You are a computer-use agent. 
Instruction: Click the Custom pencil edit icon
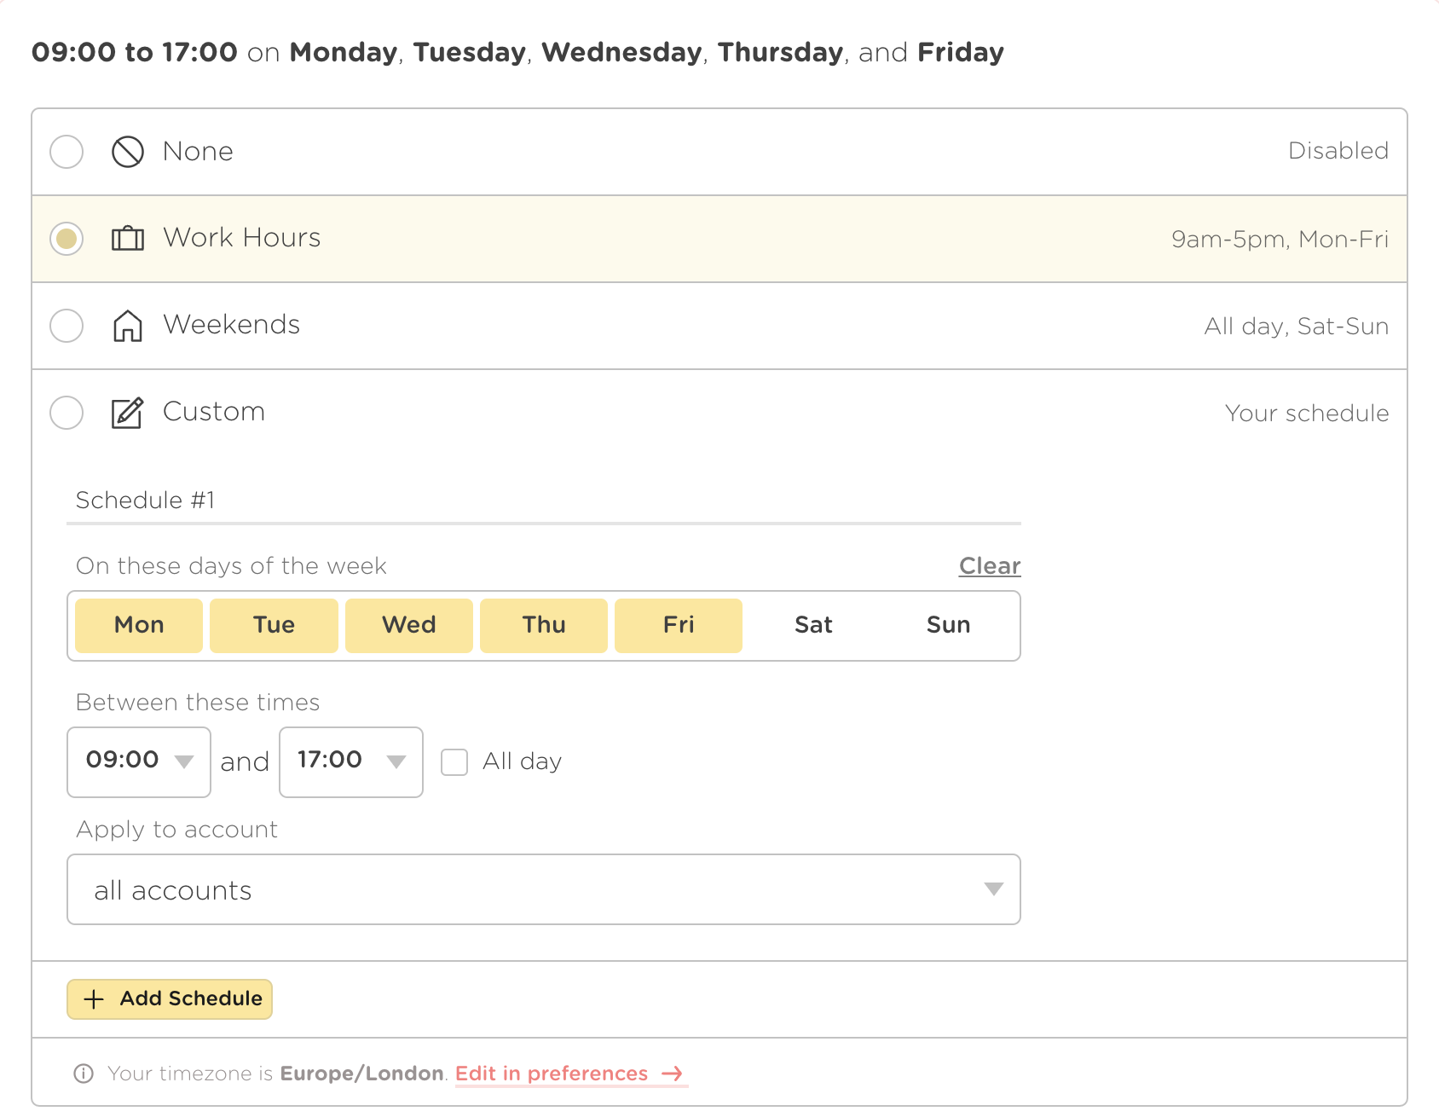(x=128, y=413)
